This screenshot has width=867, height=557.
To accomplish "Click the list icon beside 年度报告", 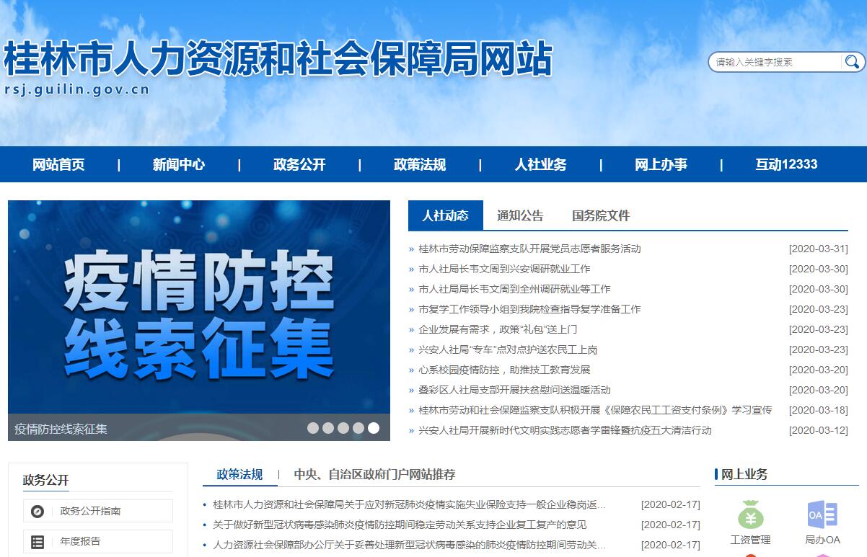I will coord(38,541).
